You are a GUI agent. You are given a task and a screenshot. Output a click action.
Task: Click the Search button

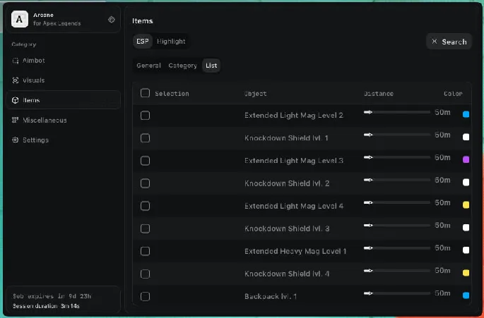coord(449,42)
